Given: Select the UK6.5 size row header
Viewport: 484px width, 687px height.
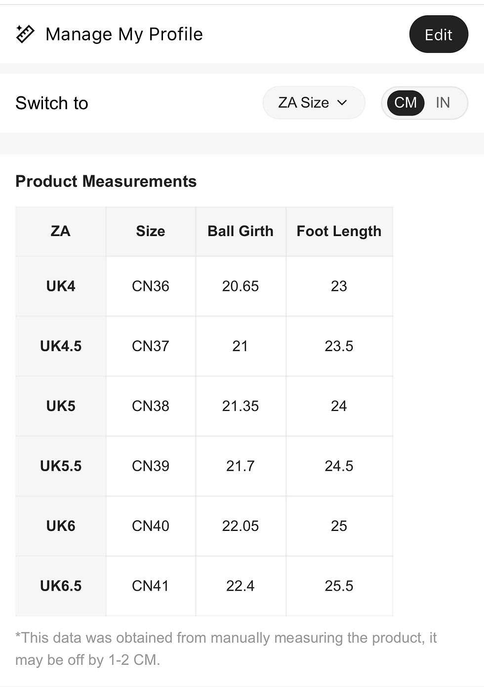Looking at the screenshot, I should coord(61,586).
